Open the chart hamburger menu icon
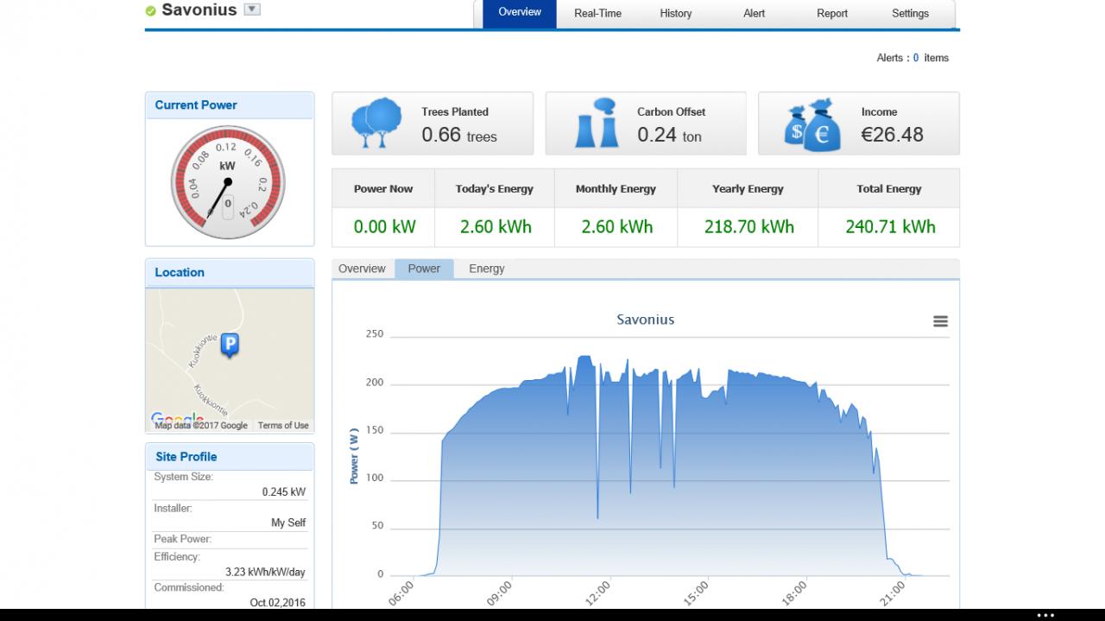Image resolution: width=1105 pixels, height=621 pixels. (x=940, y=321)
